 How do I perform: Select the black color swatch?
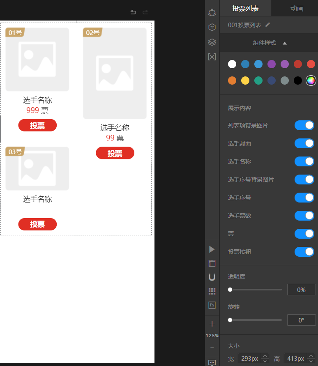[298, 81]
